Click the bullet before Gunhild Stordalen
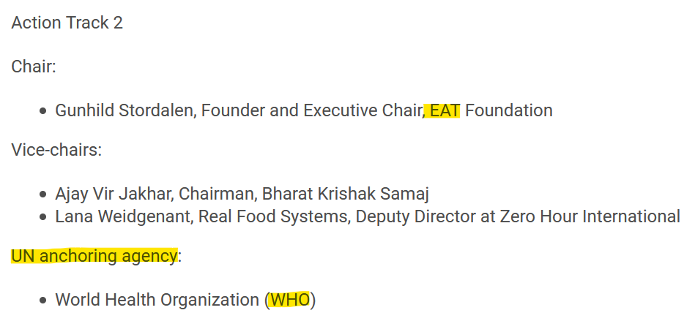The width and height of the screenshot is (695, 321). pyautogui.click(x=44, y=111)
